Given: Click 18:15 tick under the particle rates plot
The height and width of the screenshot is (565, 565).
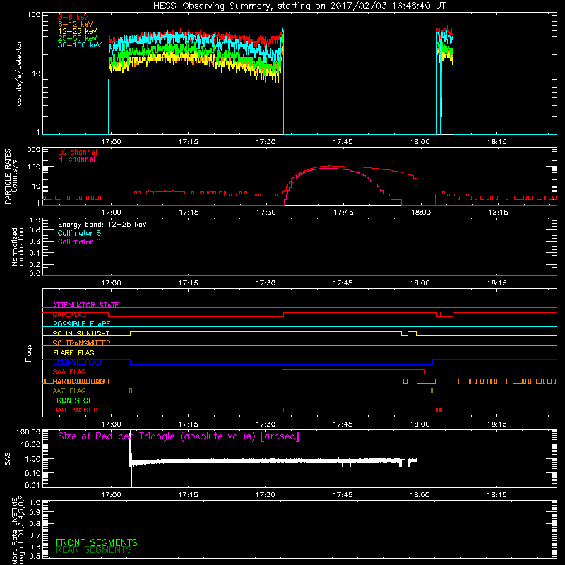Looking at the screenshot, I should coord(498,213).
